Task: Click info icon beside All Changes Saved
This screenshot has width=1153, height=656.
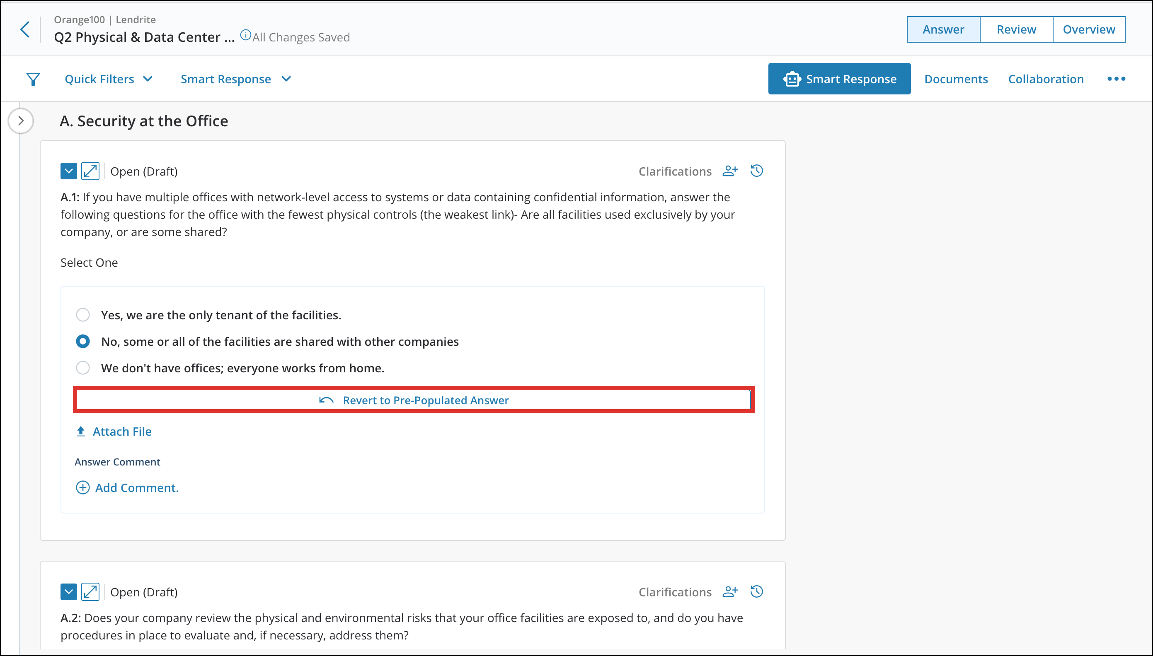Action: (245, 35)
